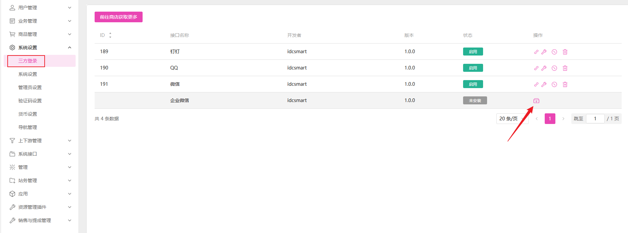Viewport: 628px width, 233px height.
Task: Click the uninstall trash icon for 钉钉
Action: pos(565,52)
